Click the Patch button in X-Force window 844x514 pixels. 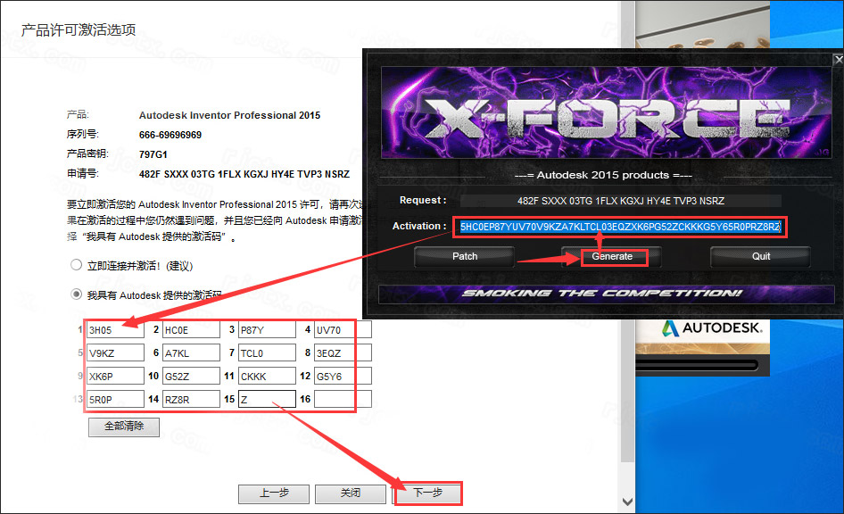465,257
